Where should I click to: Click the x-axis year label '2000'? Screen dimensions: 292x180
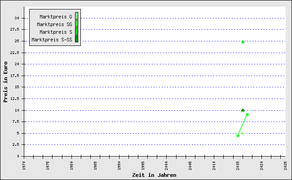(166, 166)
